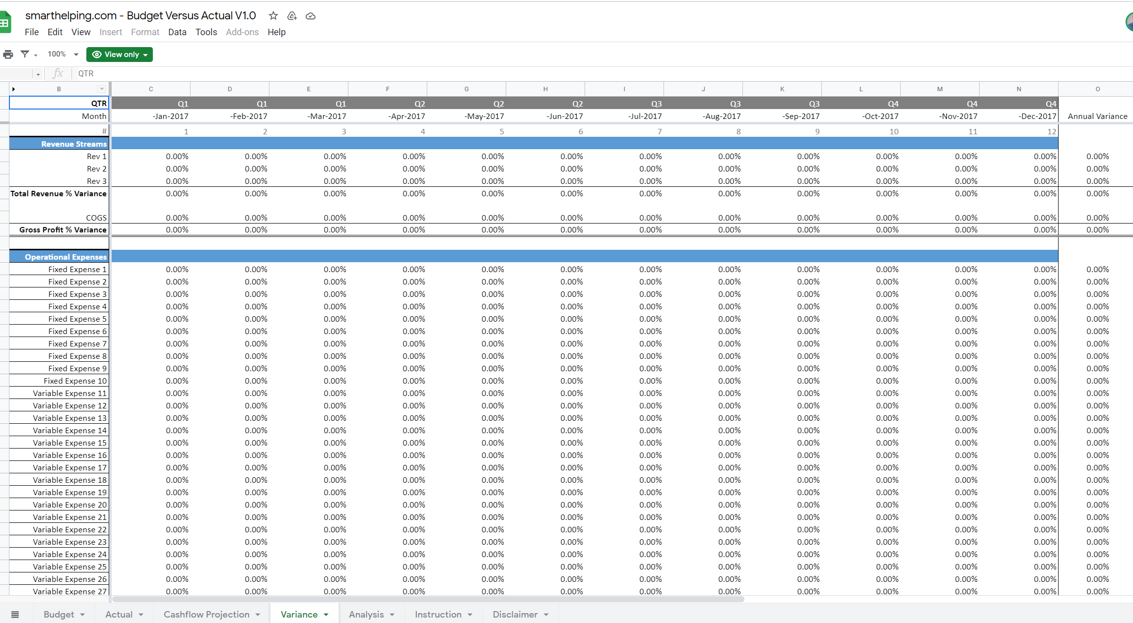Star this spreadsheet document
The width and height of the screenshot is (1133, 623).
[x=273, y=16]
